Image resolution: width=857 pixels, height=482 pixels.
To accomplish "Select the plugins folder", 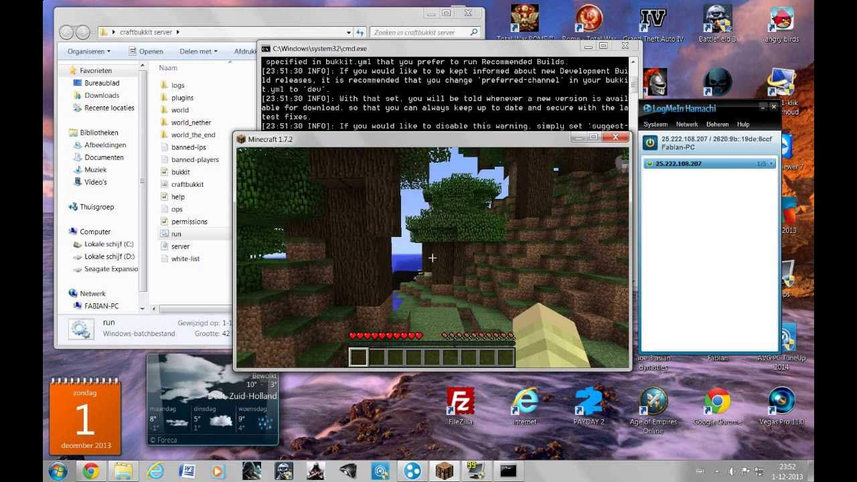I will coord(182,98).
